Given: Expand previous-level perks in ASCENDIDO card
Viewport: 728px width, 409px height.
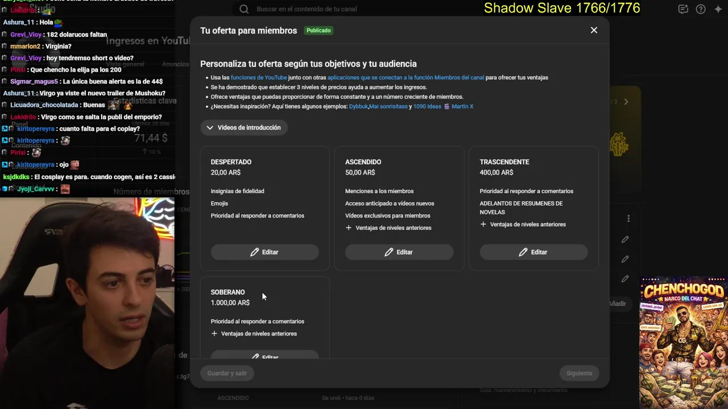Looking at the screenshot, I should [388, 228].
